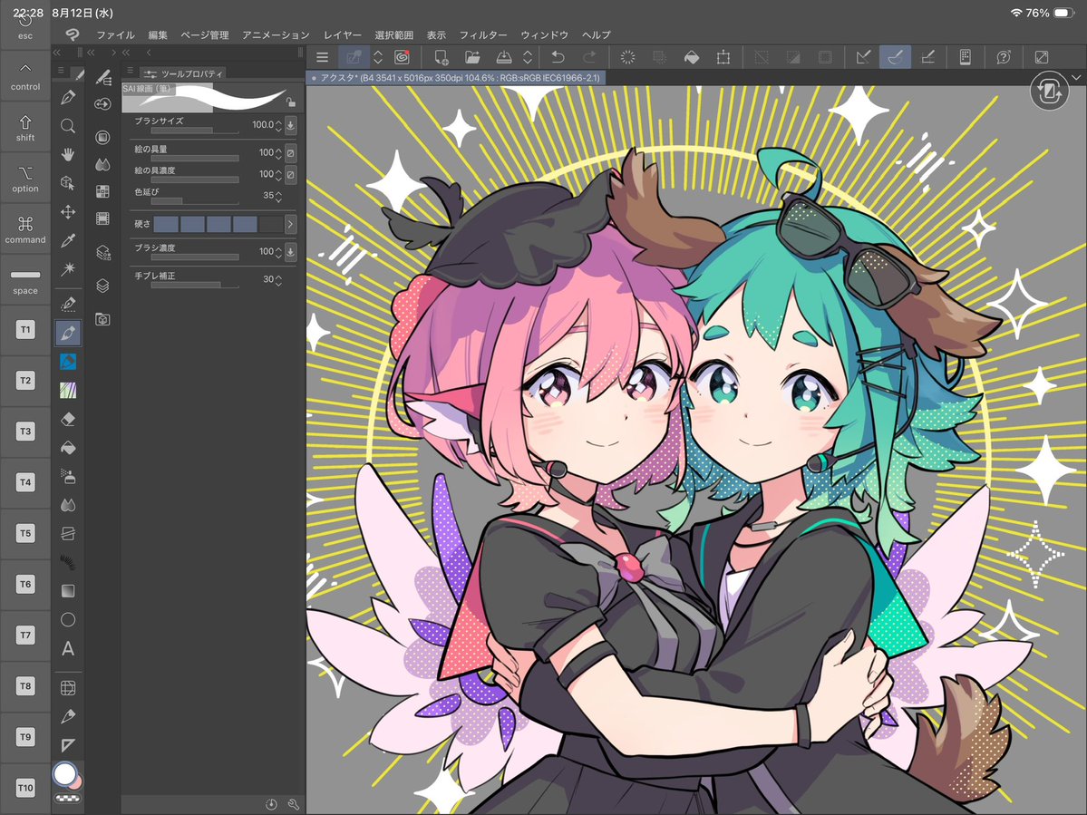
Task: Open the Color set grid palette icon
Action: [x=102, y=191]
